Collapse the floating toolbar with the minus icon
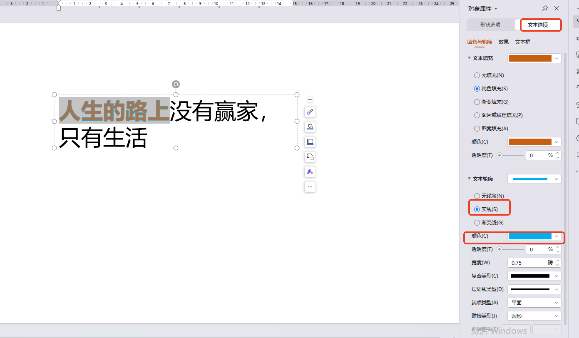The image size is (579, 338). (x=310, y=99)
